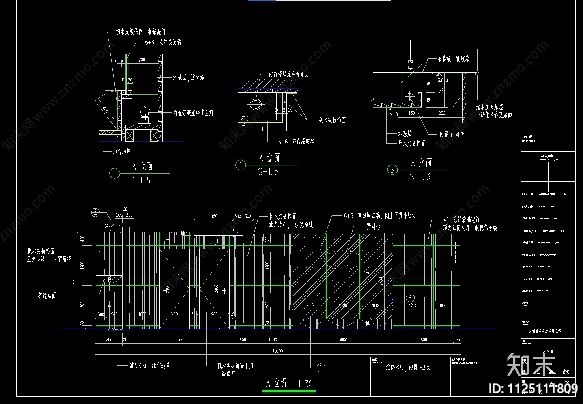Viewport: 583px width, 404px height.
Task: Click the "3.050" elevation value
Action: [443, 80]
